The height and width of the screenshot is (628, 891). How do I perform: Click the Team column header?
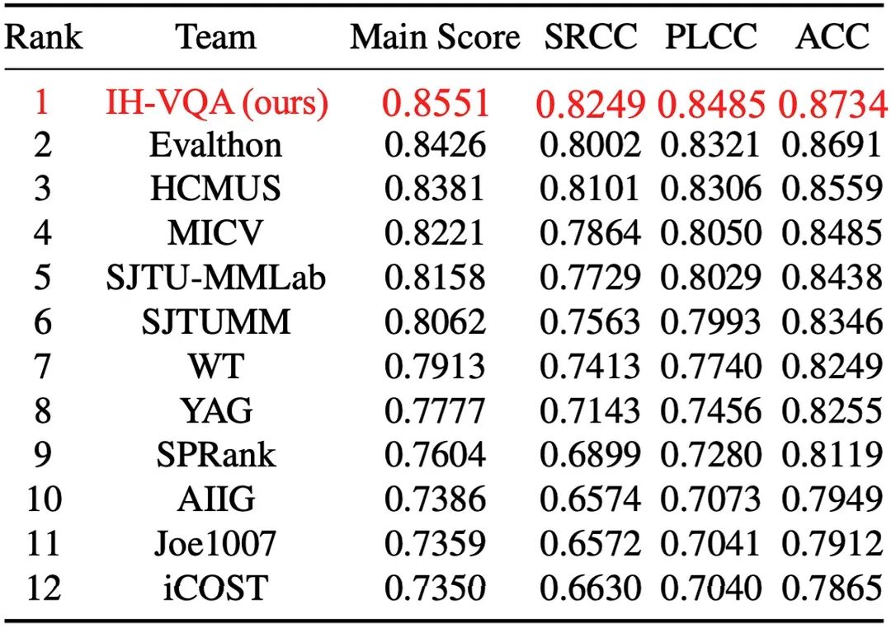[x=215, y=37]
